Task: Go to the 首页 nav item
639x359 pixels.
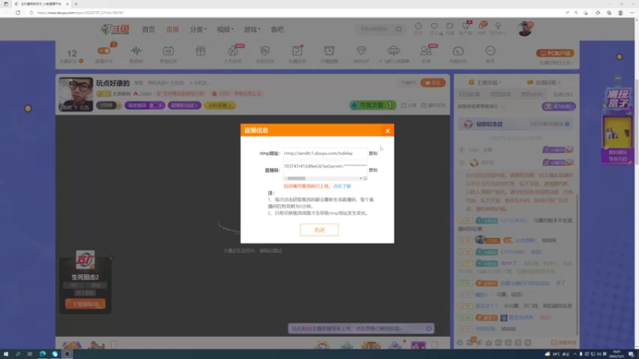Action: [149, 30]
